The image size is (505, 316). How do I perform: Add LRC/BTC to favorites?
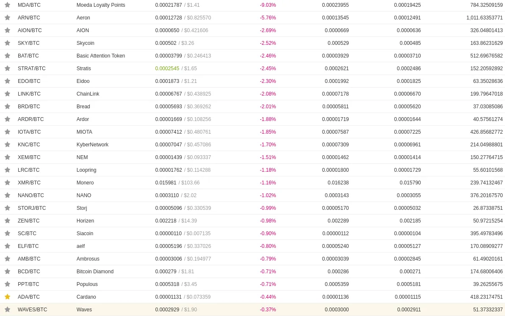coord(7,170)
